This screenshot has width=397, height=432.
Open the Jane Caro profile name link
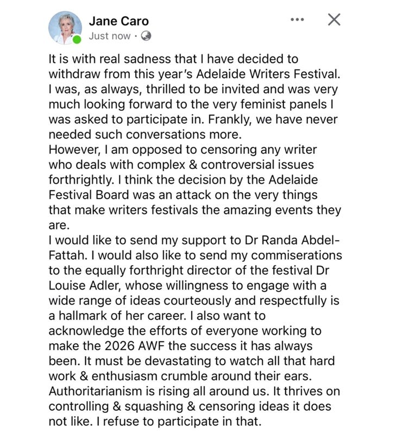pos(119,21)
